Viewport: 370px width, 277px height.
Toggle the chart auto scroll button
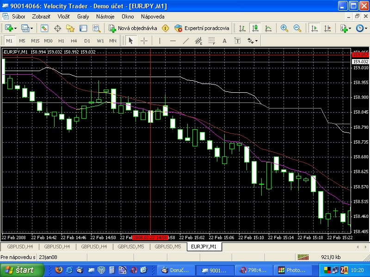[314, 28]
